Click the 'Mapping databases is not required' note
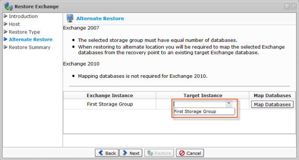 [142, 76]
